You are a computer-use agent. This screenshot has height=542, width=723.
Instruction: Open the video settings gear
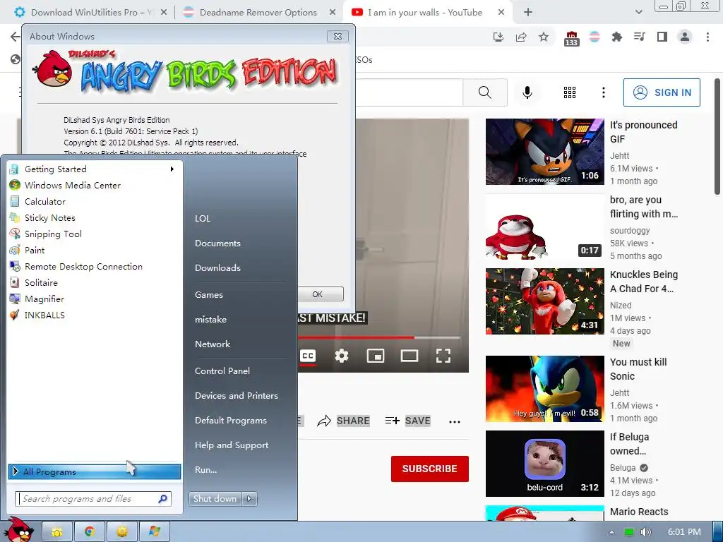click(341, 356)
